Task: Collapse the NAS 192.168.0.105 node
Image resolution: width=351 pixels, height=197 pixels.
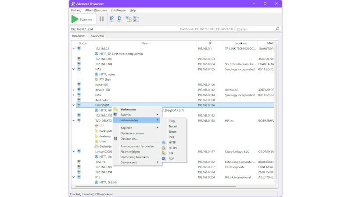Action: point(73,69)
